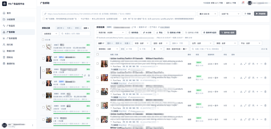Delete the 67 条 crawl record
Screen dimensions: 271x129
pyautogui.click(x=89, y=75)
